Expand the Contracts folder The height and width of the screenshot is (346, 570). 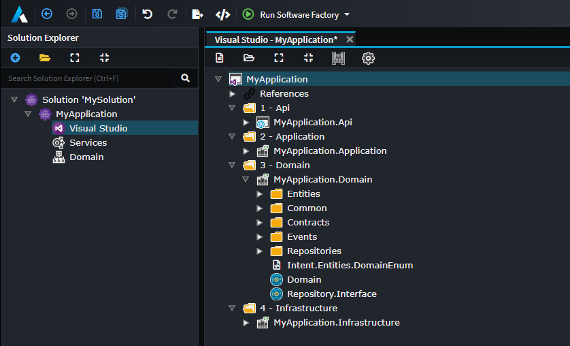pyautogui.click(x=260, y=223)
